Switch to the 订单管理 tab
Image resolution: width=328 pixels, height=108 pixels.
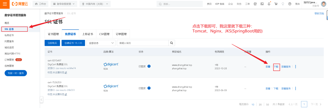(x=121, y=34)
